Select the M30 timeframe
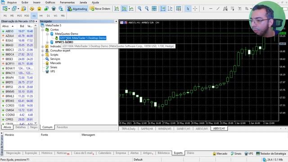The width and height of the screenshot is (288, 162). pyautogui.click(x=27, y=16)
